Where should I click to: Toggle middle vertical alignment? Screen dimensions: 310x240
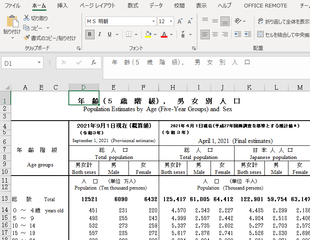[x=215, y=21]
